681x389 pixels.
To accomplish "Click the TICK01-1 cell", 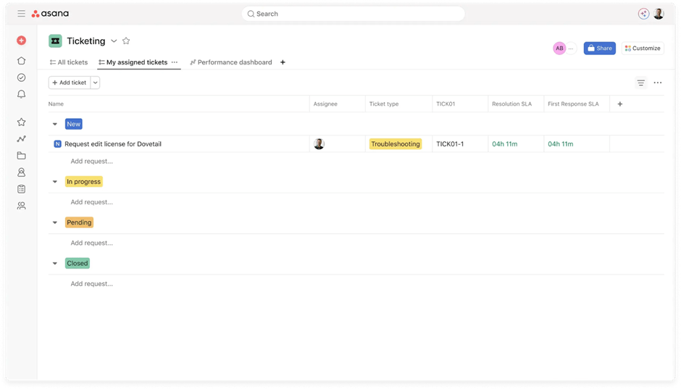I will 460,143.
